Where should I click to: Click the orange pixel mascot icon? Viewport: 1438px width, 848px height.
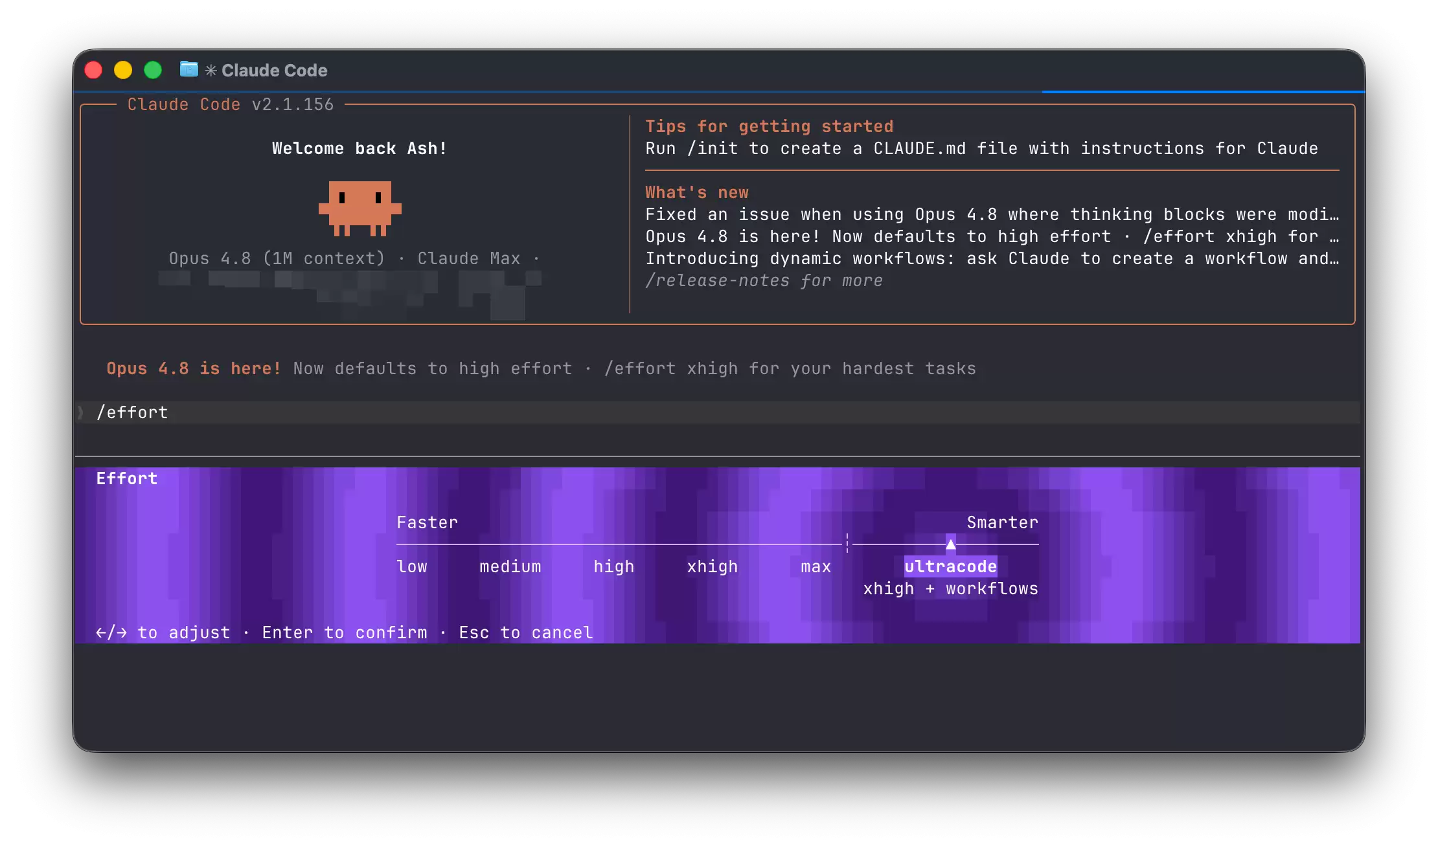(x=360, y=208)
